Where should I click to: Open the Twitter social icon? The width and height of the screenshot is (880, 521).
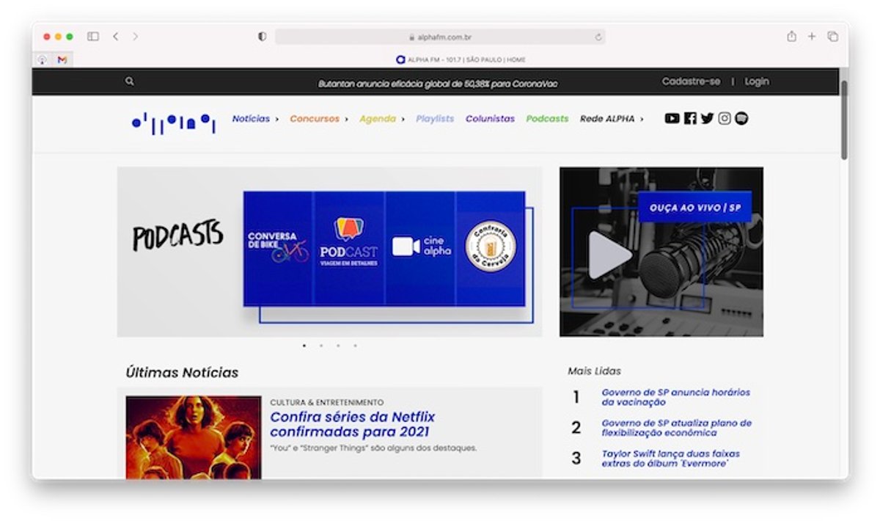click(707, 118)
